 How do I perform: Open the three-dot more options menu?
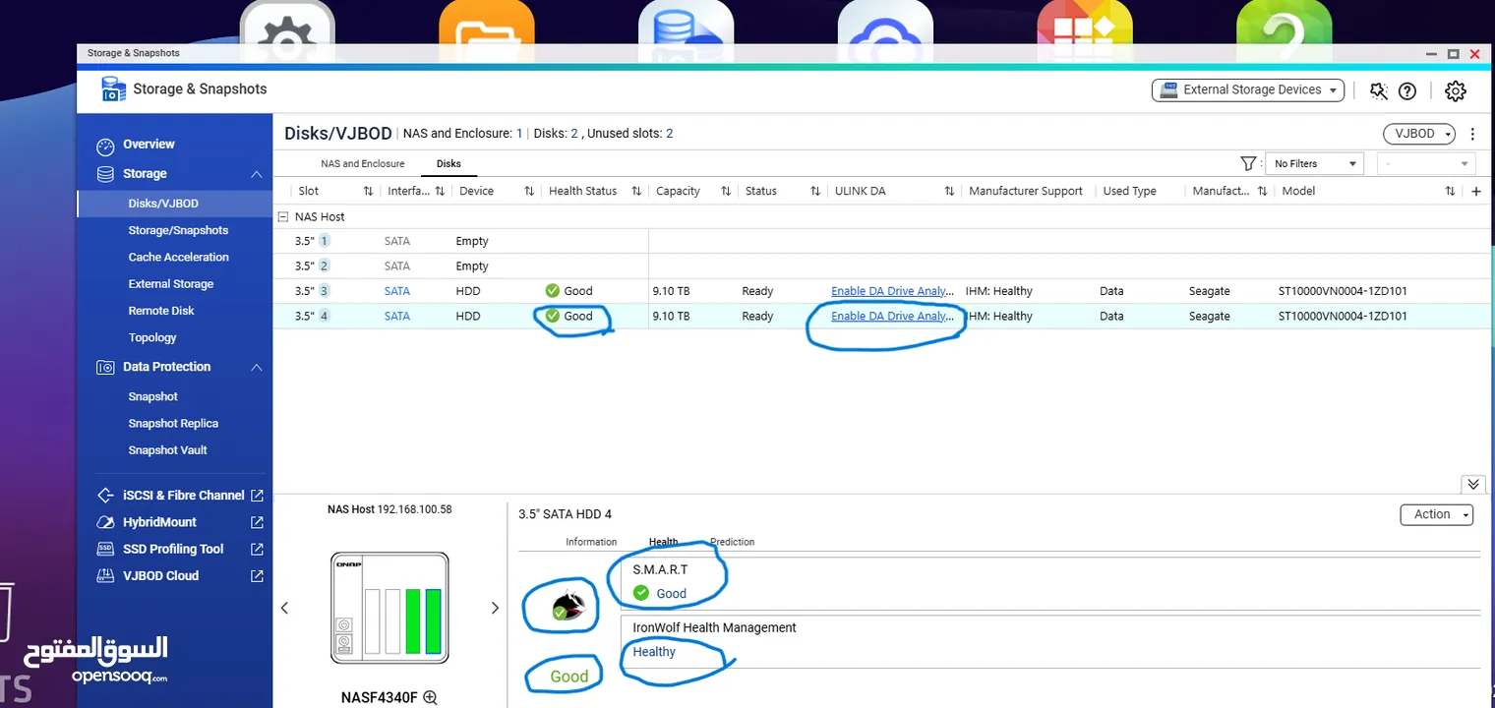(x=1472, y=134)
